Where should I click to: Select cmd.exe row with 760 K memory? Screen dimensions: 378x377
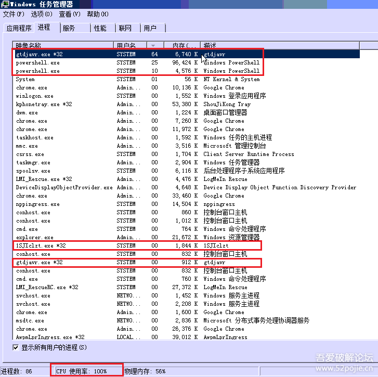[186, 279]
